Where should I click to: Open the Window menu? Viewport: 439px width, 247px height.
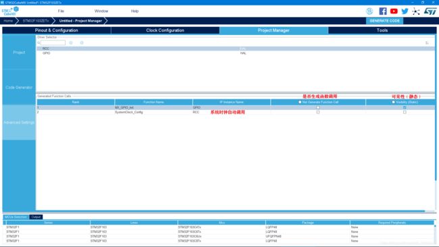[101, 11]
